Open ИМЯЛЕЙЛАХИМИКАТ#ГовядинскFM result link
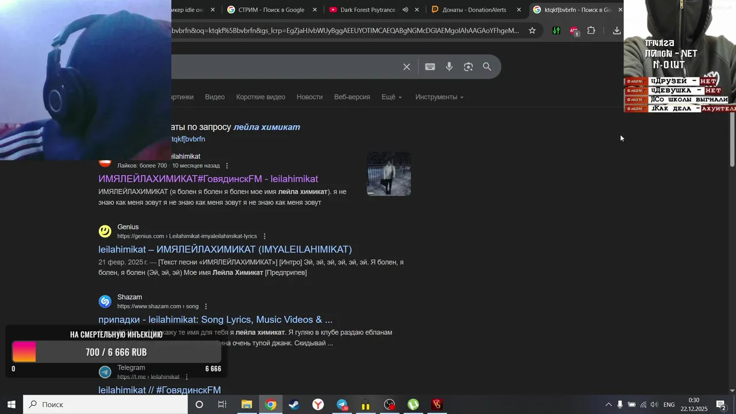This screenshot has height=414, width=736. (x=208, y=179)
